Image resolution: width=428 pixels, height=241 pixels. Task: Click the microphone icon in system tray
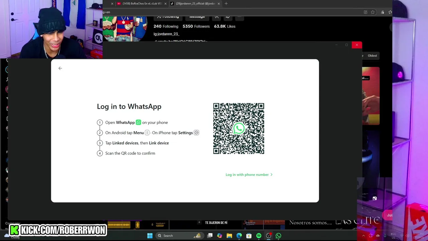coord(385,236)
